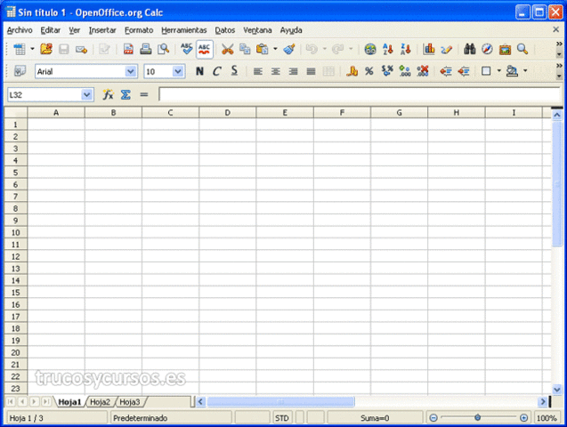Open the Archivo menu
Image resolution: width=567 pixels, height=427 pixels.
pos(20,30)
